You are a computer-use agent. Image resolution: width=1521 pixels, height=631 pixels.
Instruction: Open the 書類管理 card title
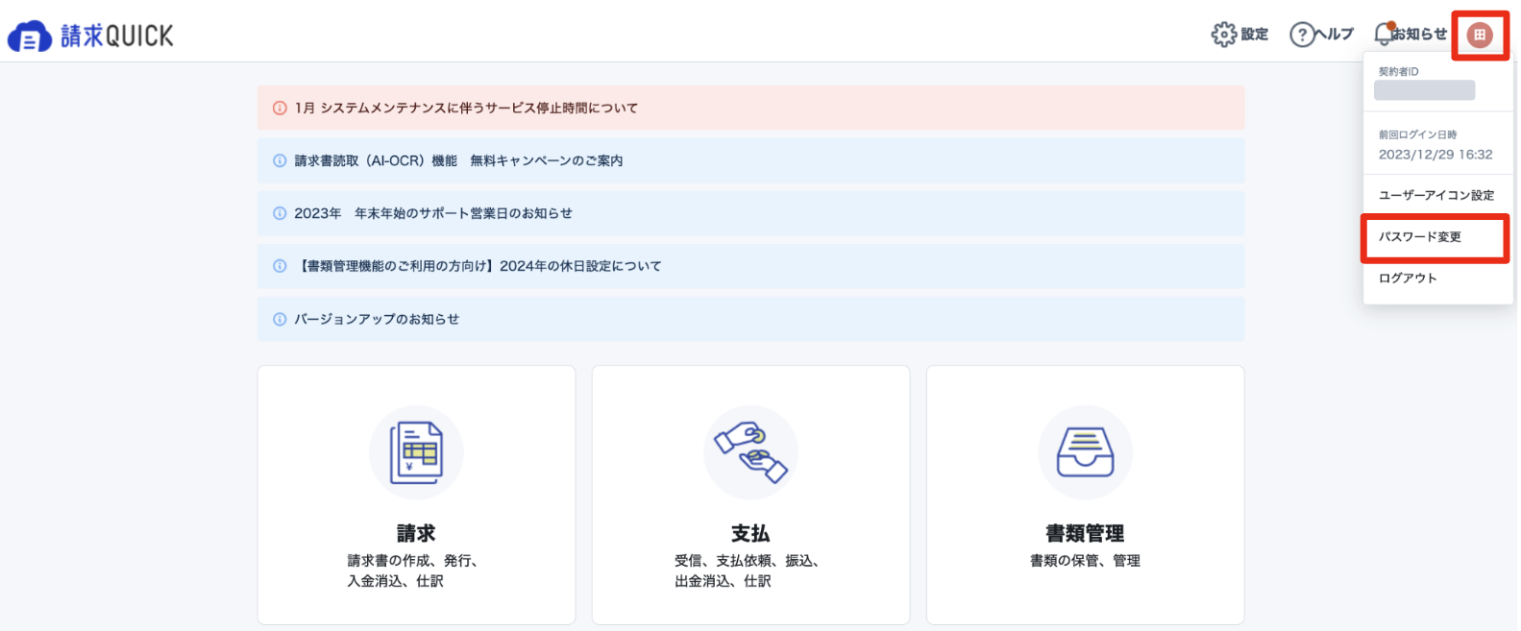1085,533
